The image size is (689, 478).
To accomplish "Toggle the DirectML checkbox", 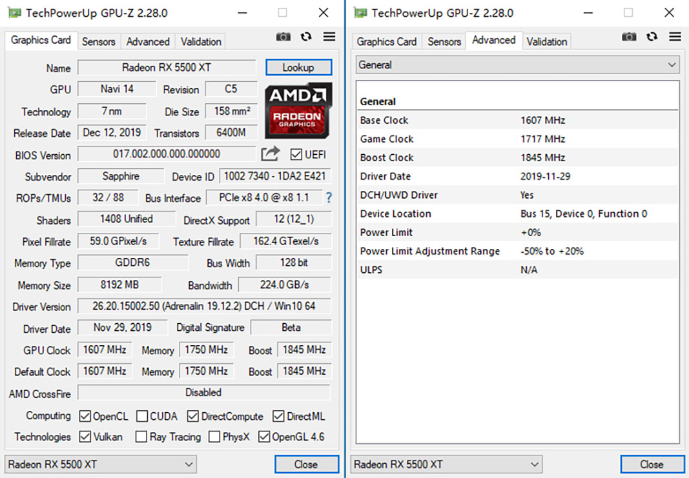I will coord(278,416).
